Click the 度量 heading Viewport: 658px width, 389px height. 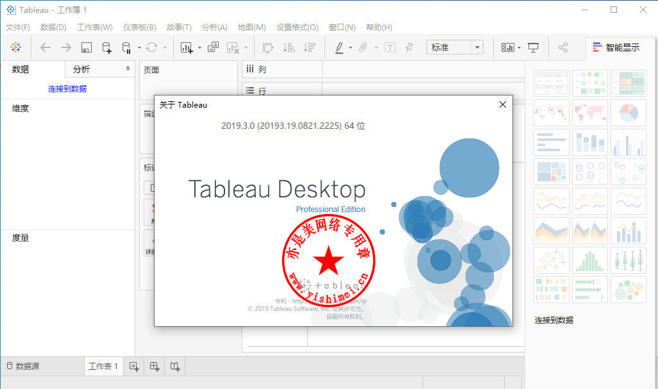(21, 238)
